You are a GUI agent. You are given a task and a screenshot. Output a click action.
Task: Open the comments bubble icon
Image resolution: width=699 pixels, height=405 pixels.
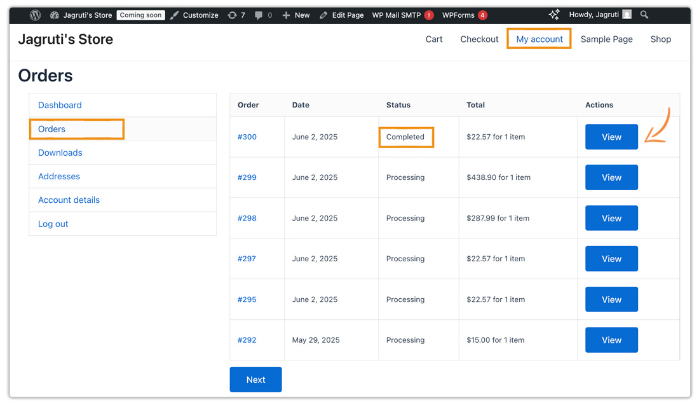259,15
